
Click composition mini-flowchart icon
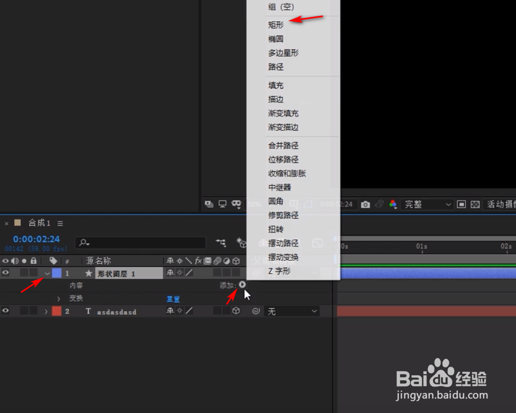click(221, 243)
